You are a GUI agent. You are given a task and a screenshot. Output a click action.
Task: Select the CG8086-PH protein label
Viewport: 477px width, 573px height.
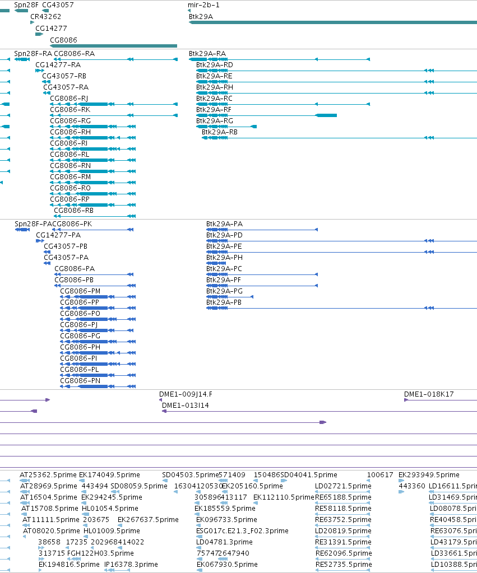click(80, 347)
